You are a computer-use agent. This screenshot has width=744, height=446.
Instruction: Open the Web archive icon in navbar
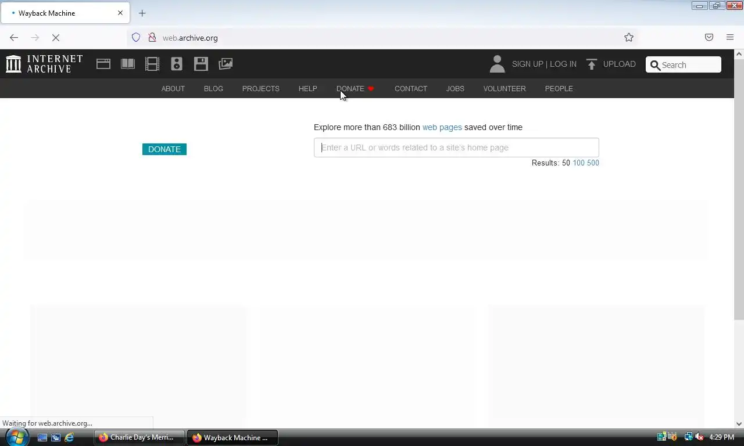tap(103, 64)
